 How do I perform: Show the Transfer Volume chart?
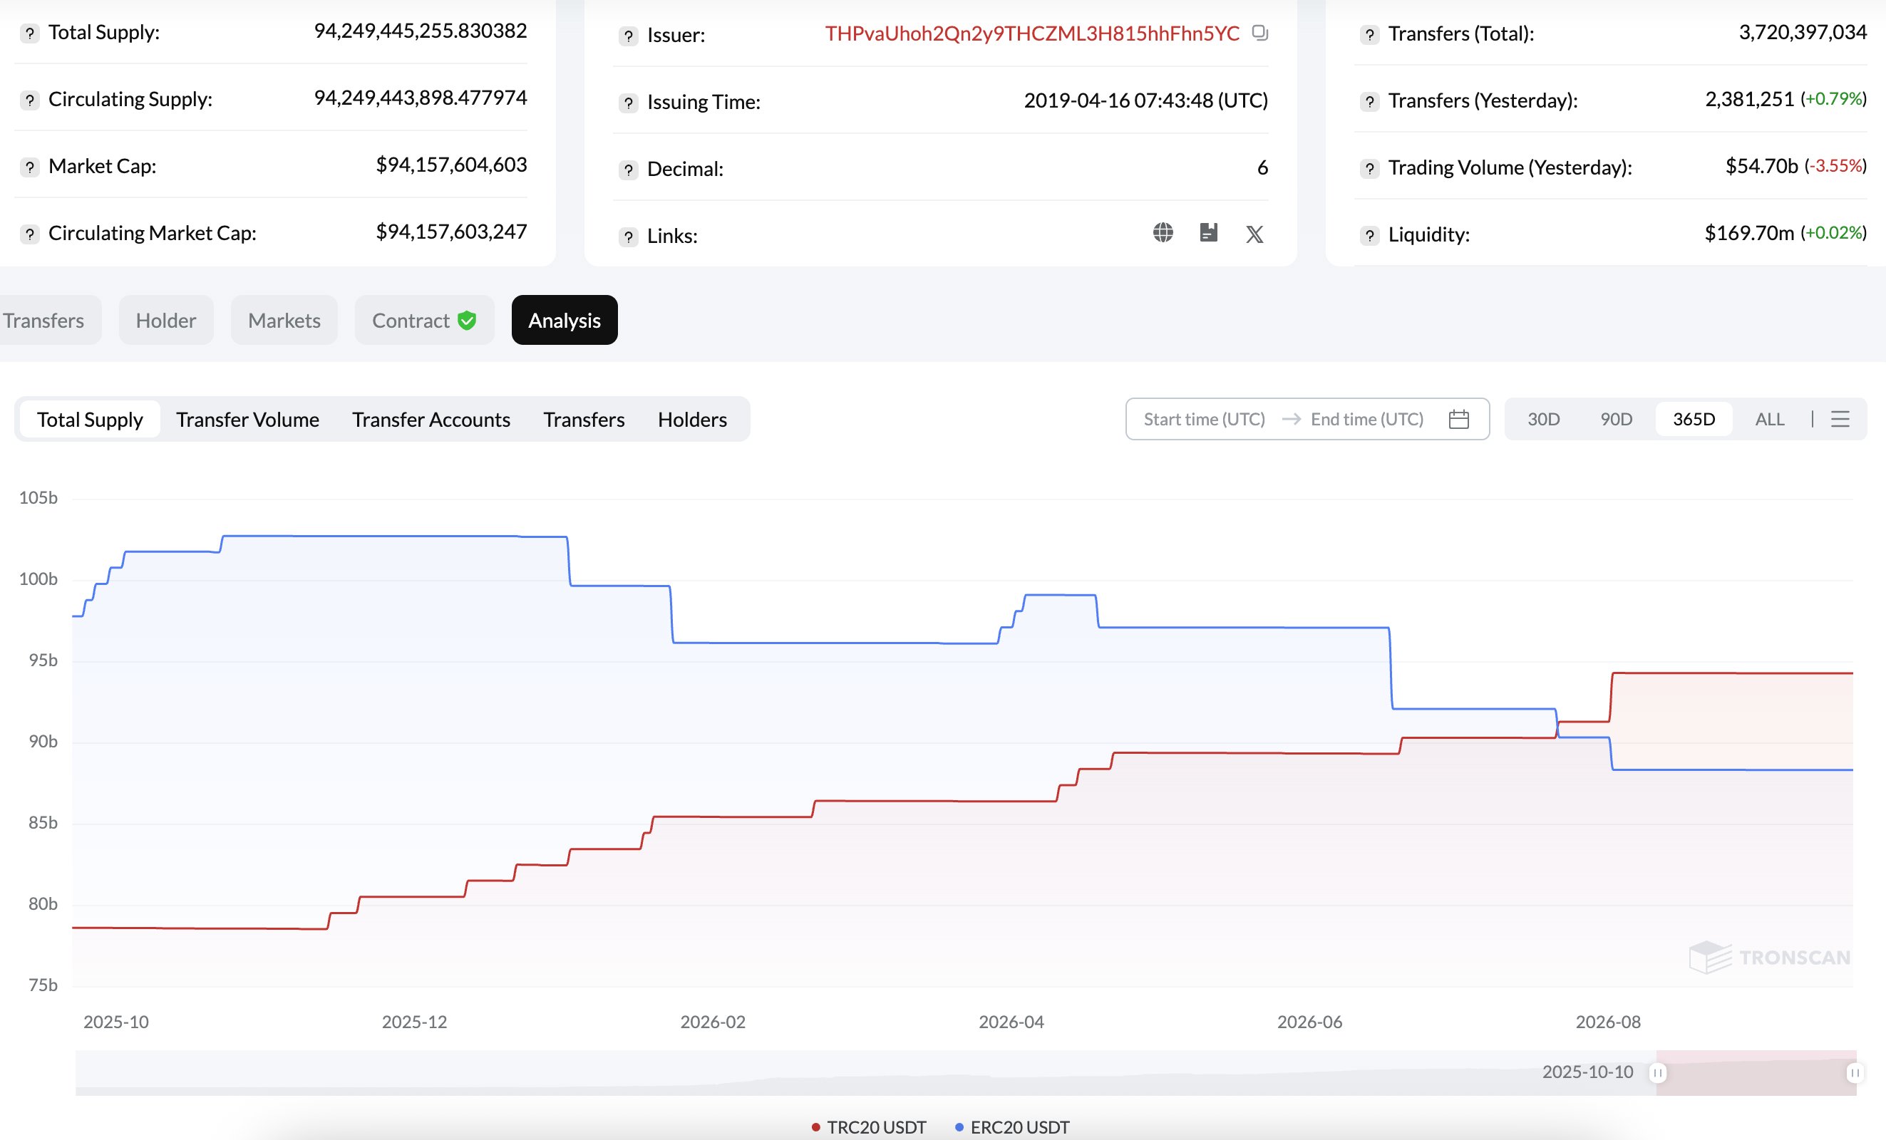(248, 419)
